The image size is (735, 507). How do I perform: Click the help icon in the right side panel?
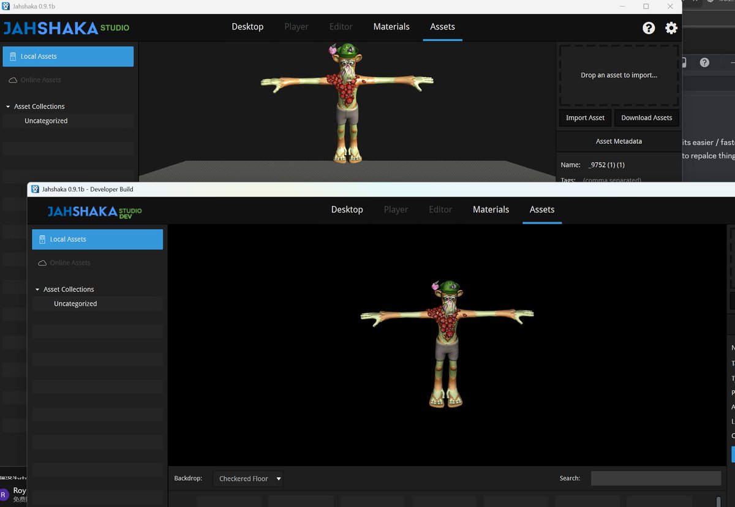click(704, 62)
